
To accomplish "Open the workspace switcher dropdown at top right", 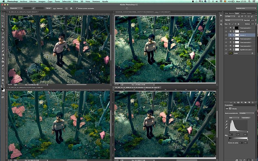I will (x=246, y=8).
